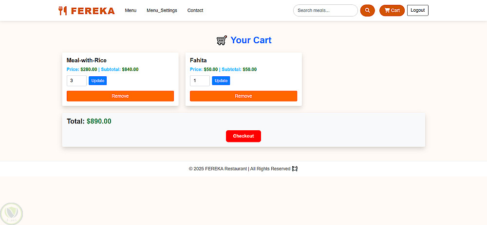Screen dimensions: 487x225
Task: Update the Meal-with-Rice quantity
Action: click(98, 81)
